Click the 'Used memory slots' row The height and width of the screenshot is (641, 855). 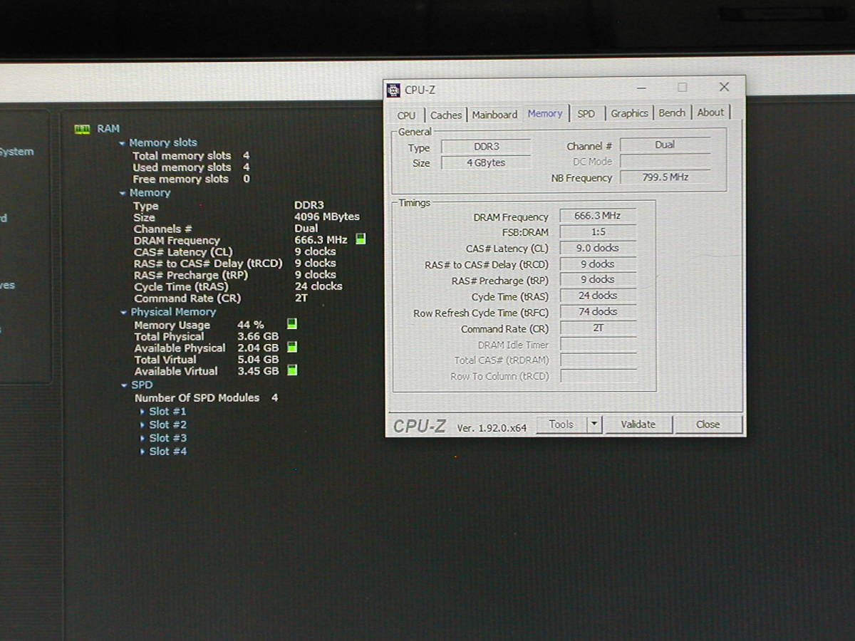(x=191, y=167)
